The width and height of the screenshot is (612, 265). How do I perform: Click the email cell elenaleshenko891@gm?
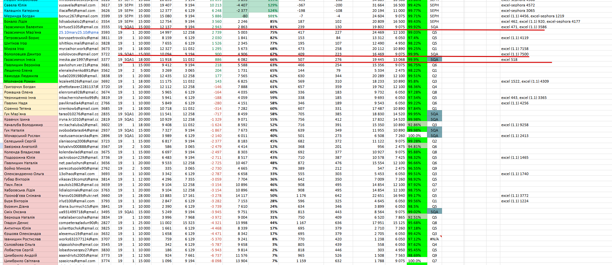tap(78, 70)
